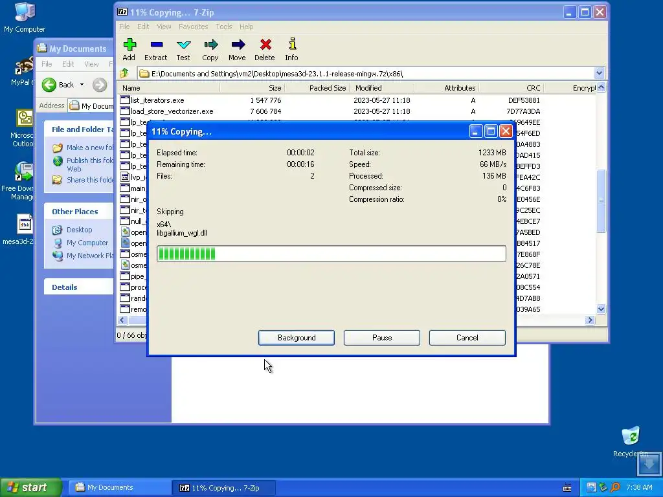Sort the list by the Name column
This screenshot has width=663, height=497.
(169, 88)
